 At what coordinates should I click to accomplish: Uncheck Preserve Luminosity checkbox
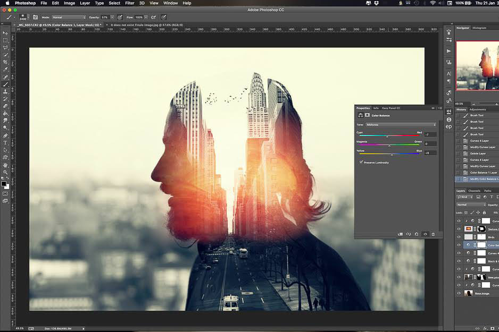(x=361, y=163)
